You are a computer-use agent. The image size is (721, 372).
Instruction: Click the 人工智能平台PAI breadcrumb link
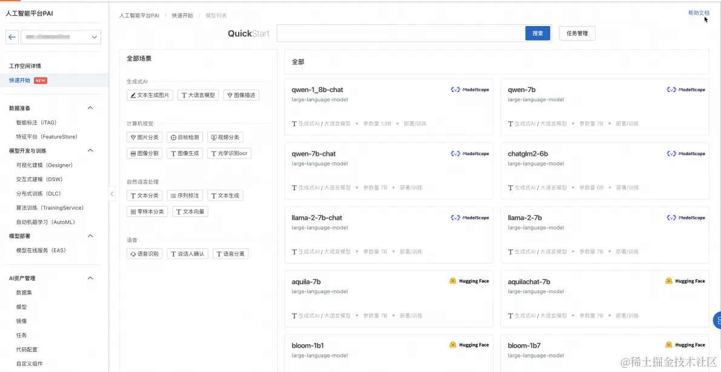pos(139,16)
